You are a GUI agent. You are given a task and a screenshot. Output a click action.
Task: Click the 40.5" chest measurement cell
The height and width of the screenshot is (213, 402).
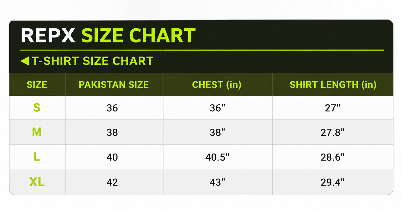click(x=218, y=157)
